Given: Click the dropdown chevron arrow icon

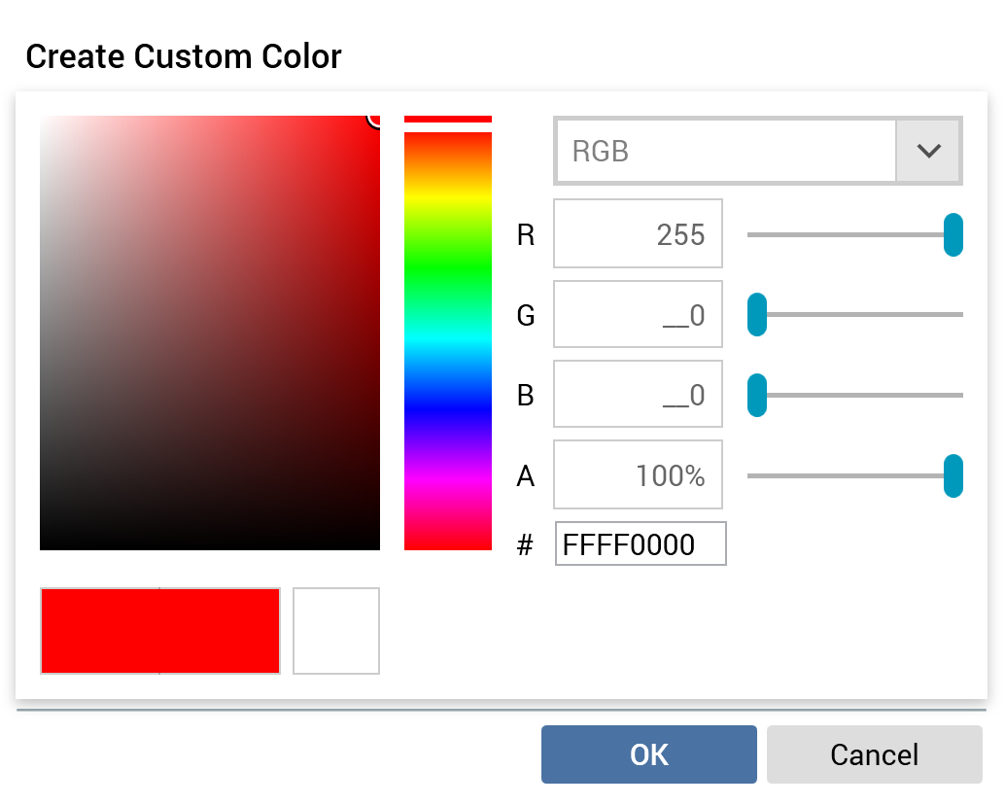Looking at the screenshot, I should pos(929,152).
